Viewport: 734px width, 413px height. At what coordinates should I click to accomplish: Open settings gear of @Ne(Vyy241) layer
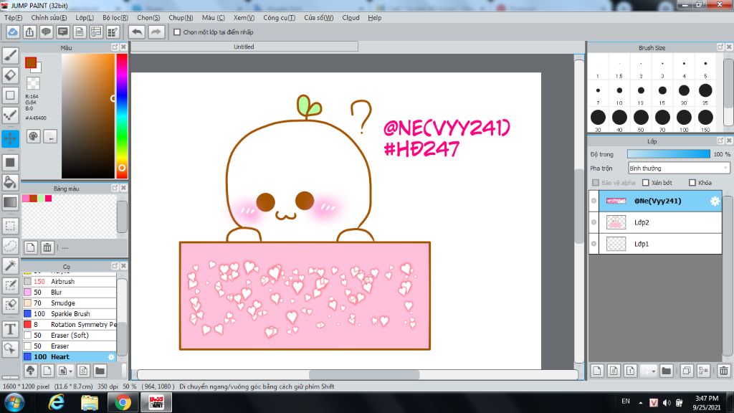pos(714,201)
